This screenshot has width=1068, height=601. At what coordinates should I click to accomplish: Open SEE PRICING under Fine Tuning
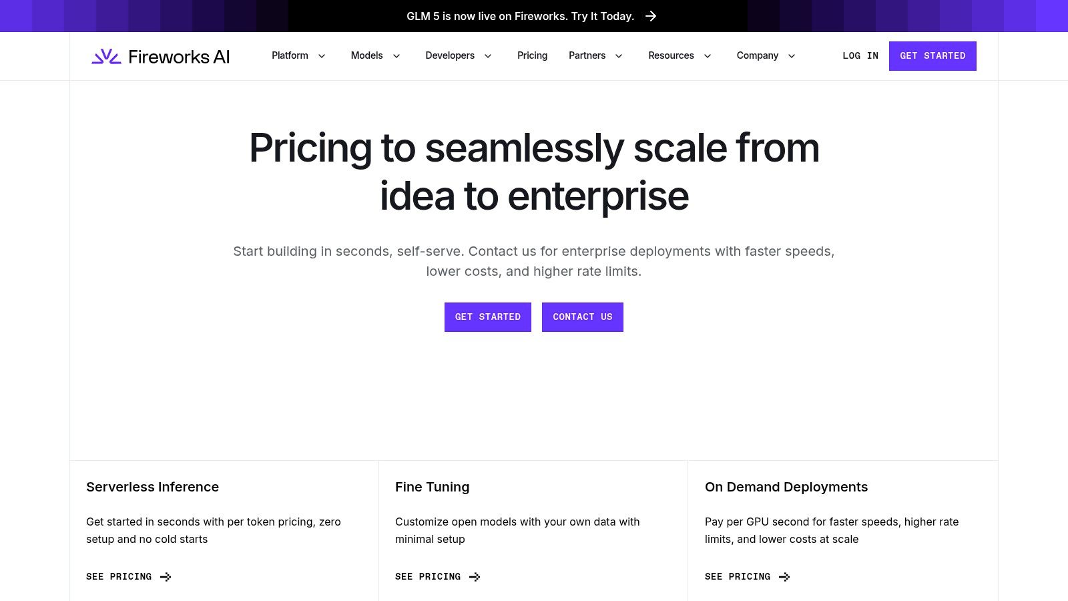click(x=428, y=577)
